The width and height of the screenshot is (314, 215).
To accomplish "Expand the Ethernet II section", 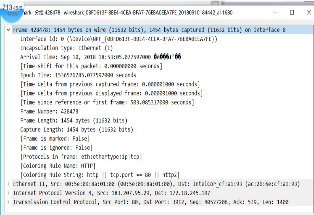I will [9, 184].
